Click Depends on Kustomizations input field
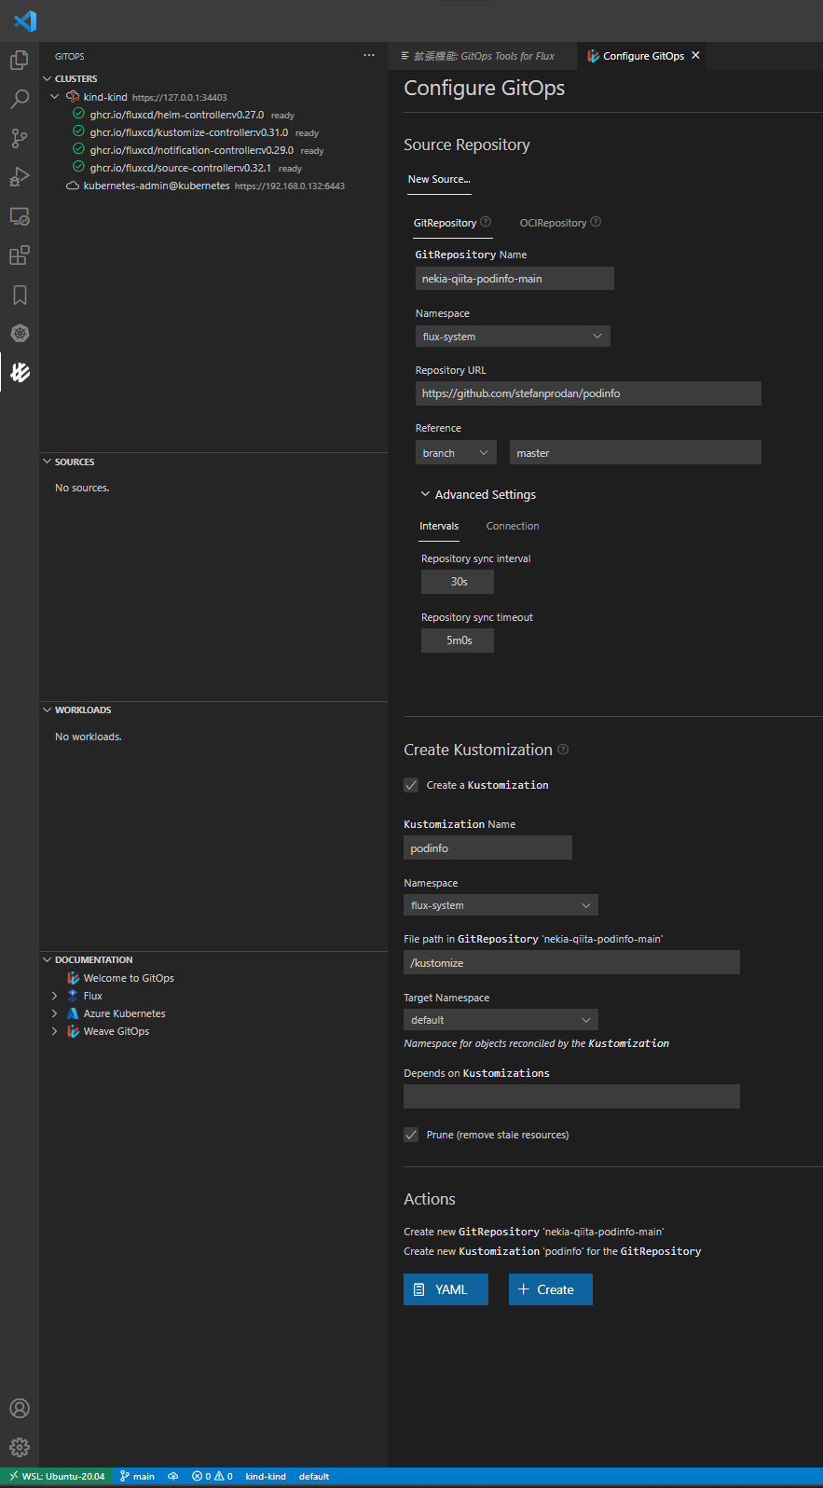Image resolution: width=823 pixels, height=1488 pixels. (x=571, y=1096)
